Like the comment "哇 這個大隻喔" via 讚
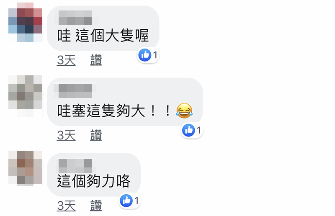This screenshot has width=335, height=216. point(96,60)
